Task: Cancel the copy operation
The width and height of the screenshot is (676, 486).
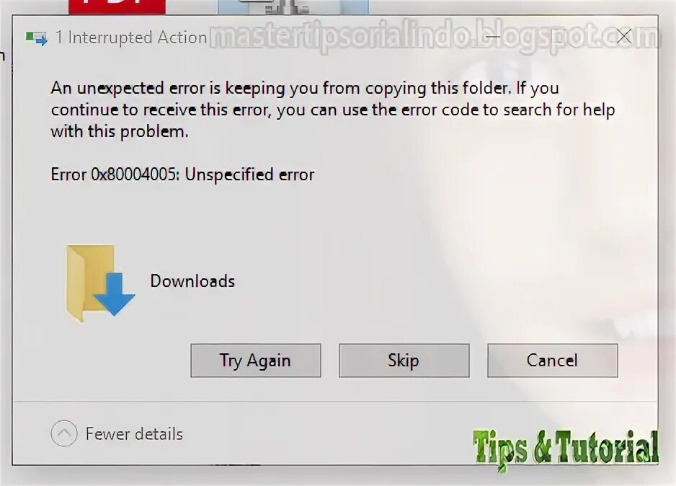Action: (x=552, y=361)
